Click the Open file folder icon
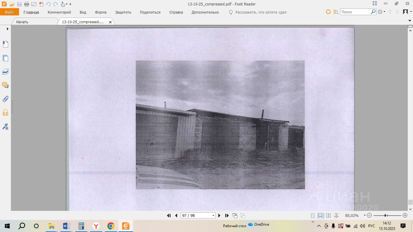Image resolution: width=413 pixels, height=232 pixels. point(12,4)
